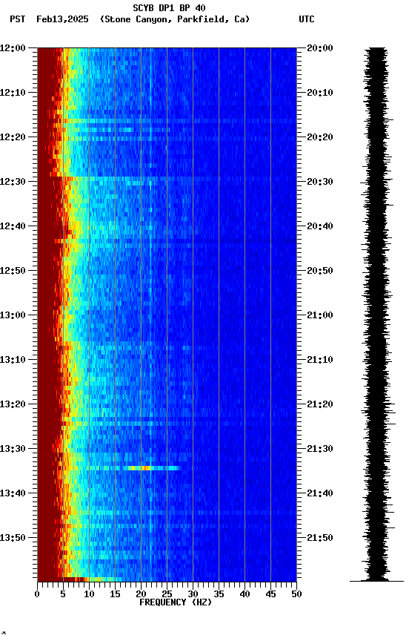
Task: Click the '(Stone Canyon, Parkfield, Ca)' label
Action: point(175,19)
